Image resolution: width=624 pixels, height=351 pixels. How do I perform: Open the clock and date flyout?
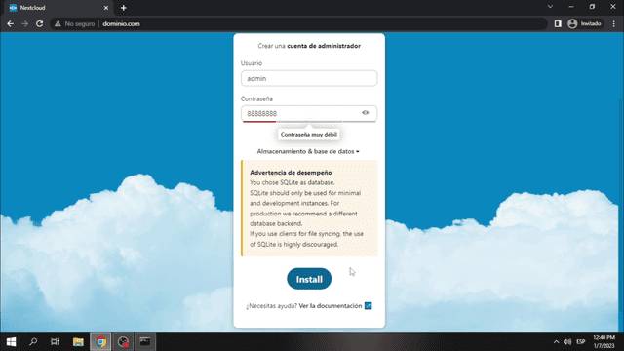pos(604,342)
